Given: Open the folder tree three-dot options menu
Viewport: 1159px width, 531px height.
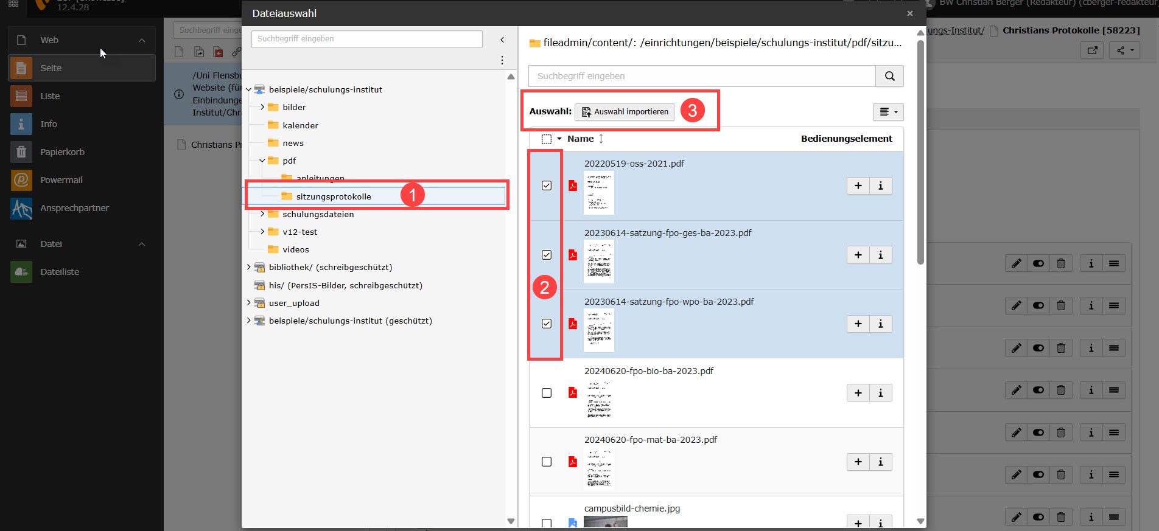Looking at the screenshot, I should [502, 60].
